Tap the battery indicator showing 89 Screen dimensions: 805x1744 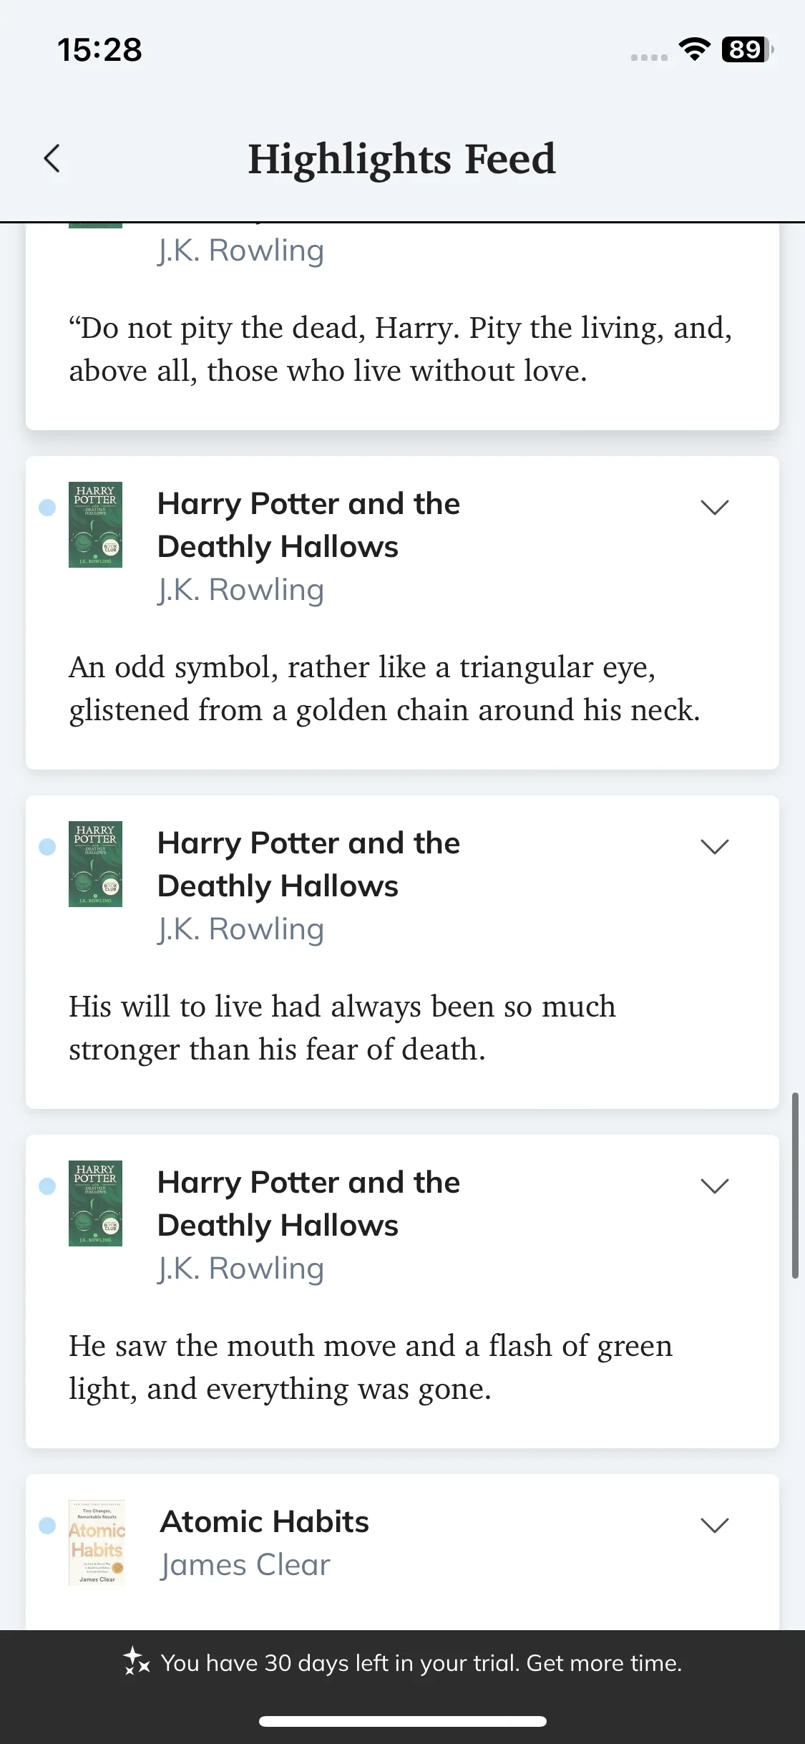[x=748, y=49]
